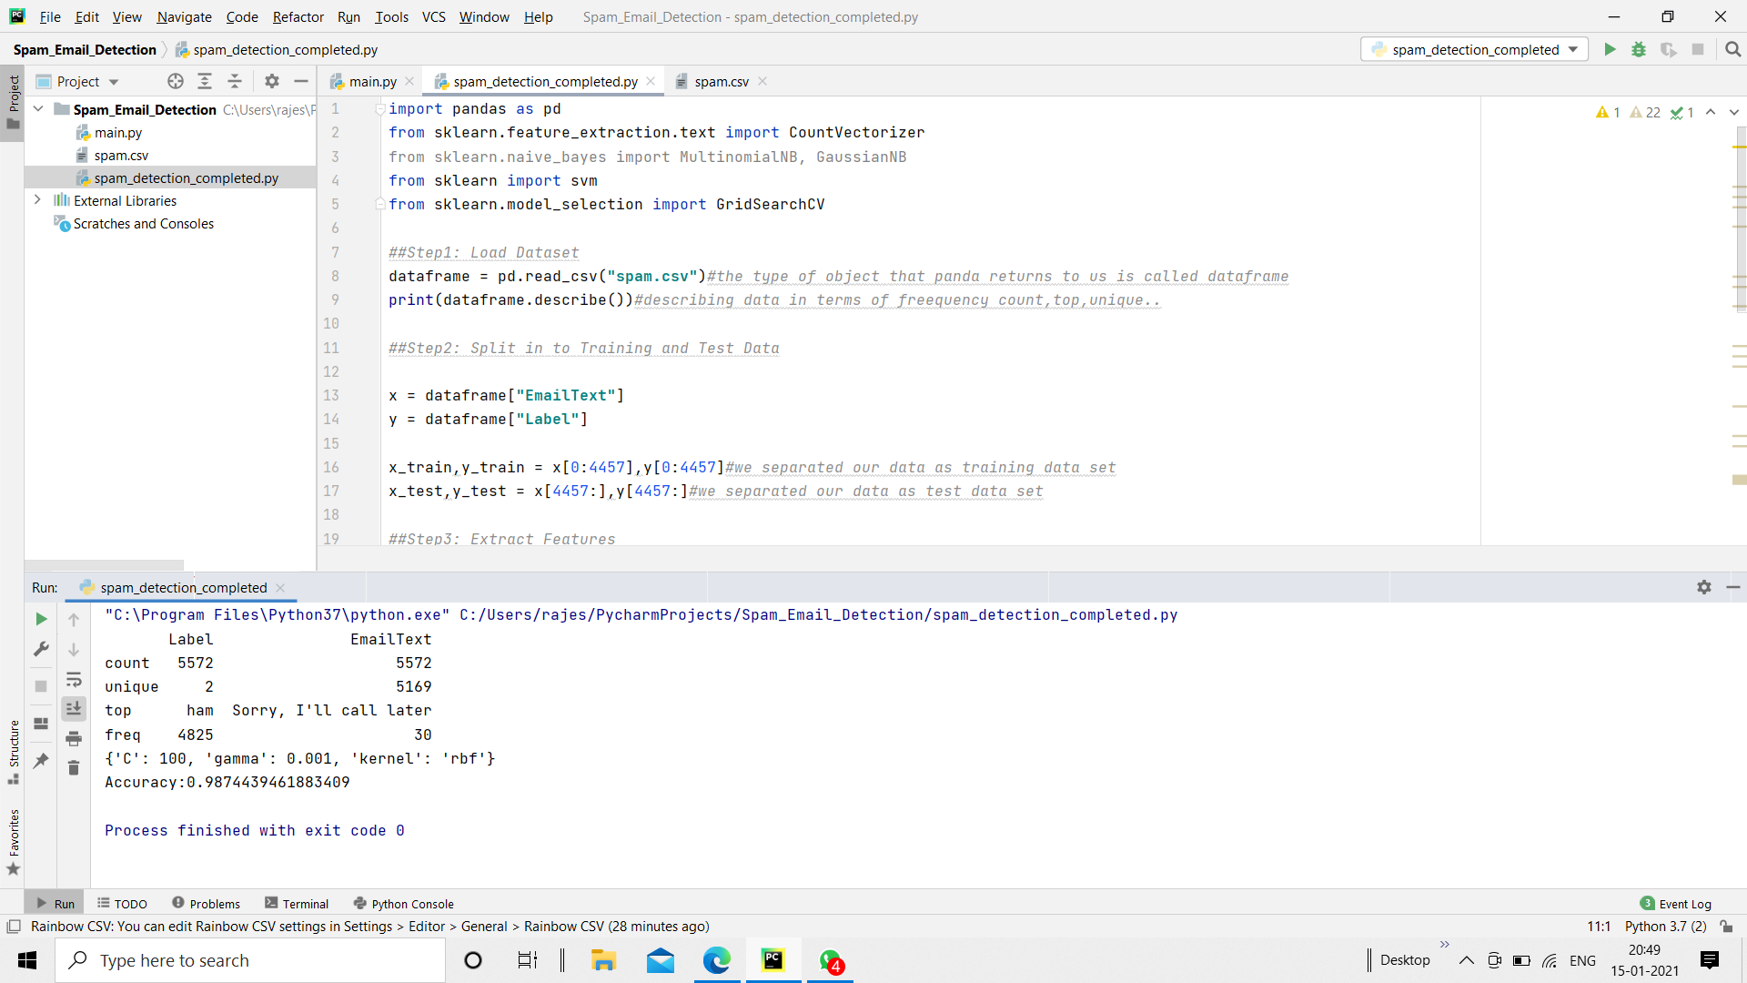This screenshot has height=983, width=1747.
Task: Click the green Run button in top toolbar
Action: (x=1610, y=49)
